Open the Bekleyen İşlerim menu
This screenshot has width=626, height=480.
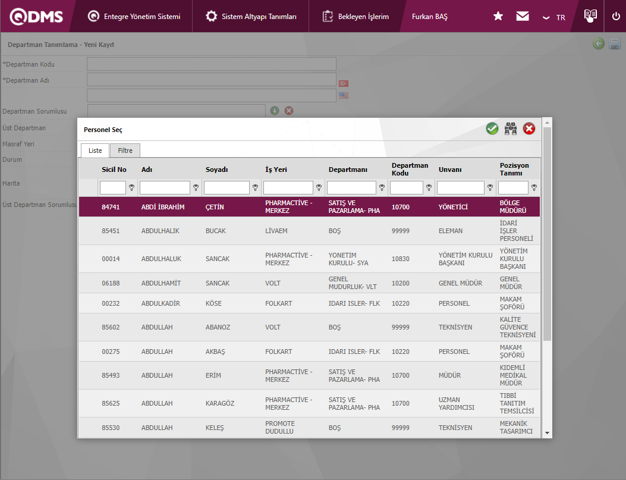point(356,17)
